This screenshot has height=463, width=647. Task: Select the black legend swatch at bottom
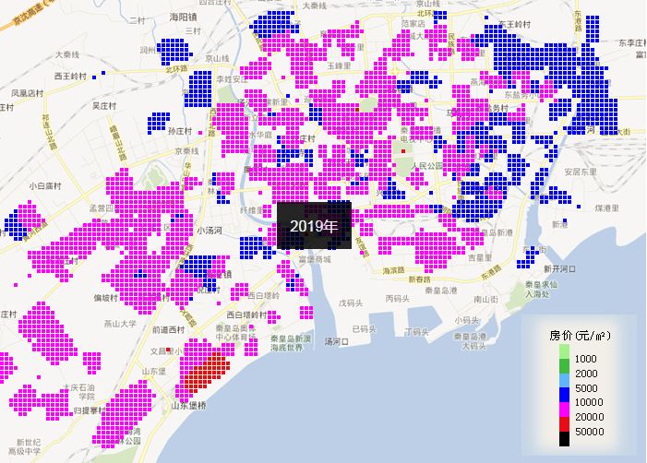[x=564, y=439]
